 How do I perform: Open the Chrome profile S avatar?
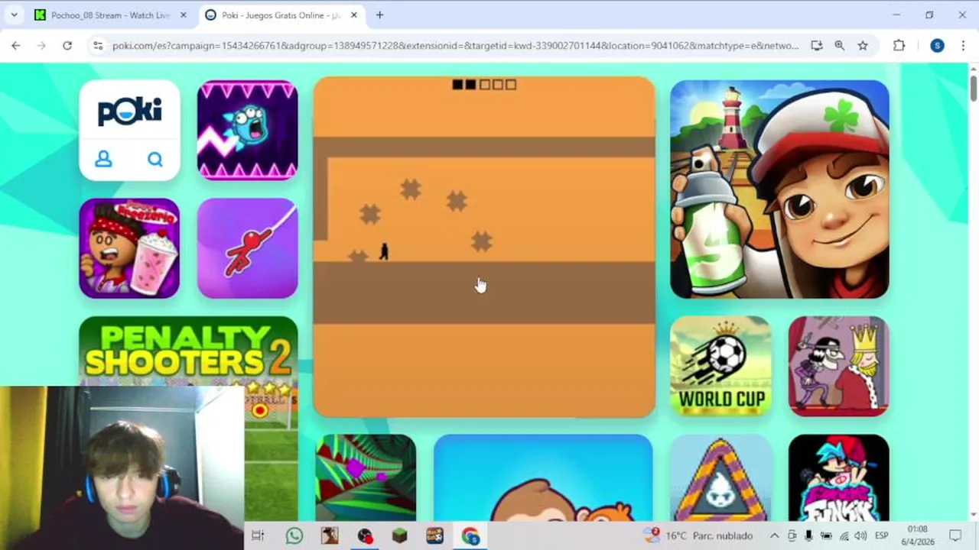tap(937, 46)
